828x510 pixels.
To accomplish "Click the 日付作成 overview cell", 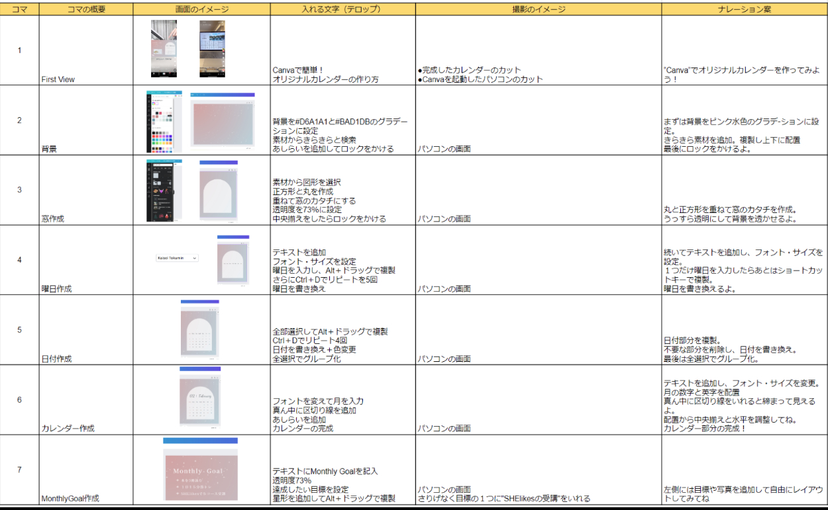I will tap(86, 329).
